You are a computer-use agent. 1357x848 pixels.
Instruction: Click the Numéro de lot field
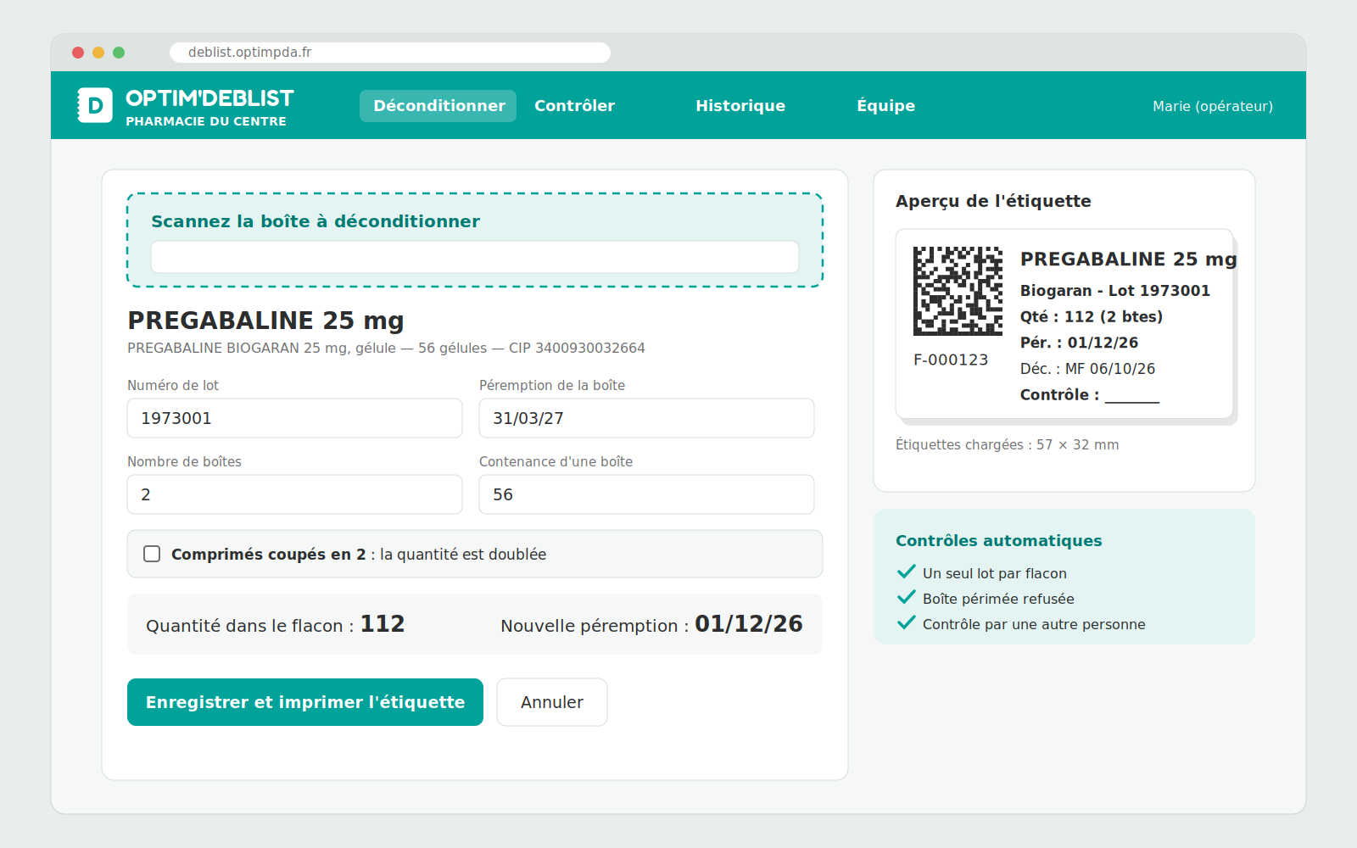pyautogui.click(x=294, y=418)
